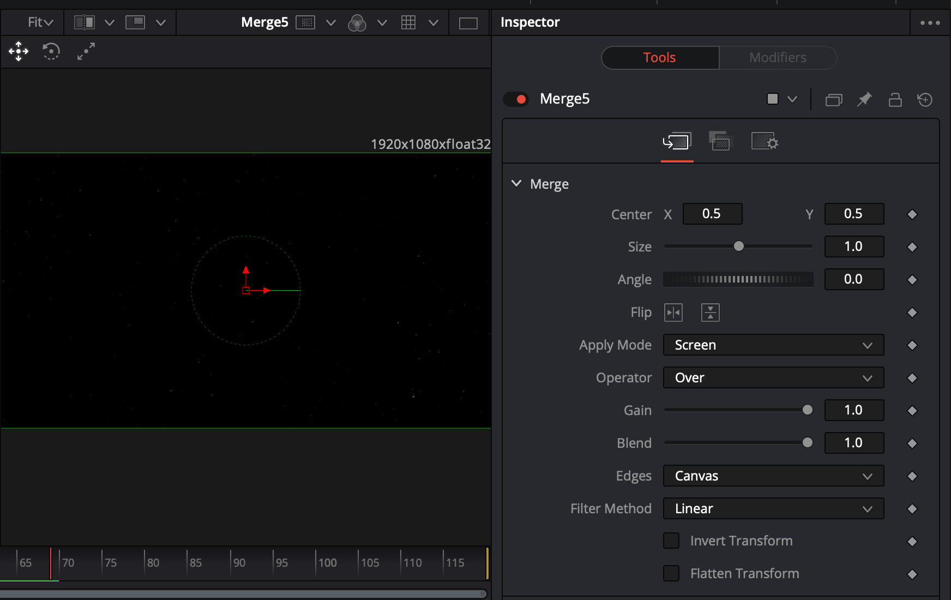Click the Angle value field
The width and height of the screenshot is (951, 600).
(854, 279)
